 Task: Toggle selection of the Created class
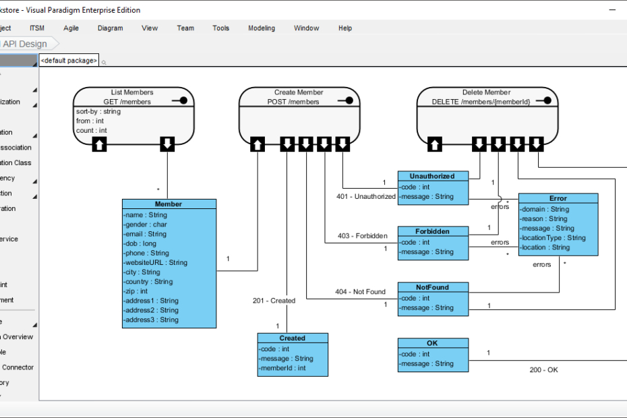pos(292,355)
